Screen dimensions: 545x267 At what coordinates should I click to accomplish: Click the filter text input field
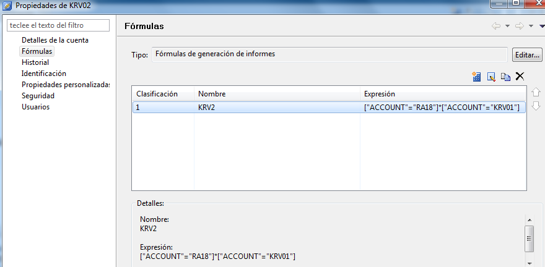(x=57, y=25)
